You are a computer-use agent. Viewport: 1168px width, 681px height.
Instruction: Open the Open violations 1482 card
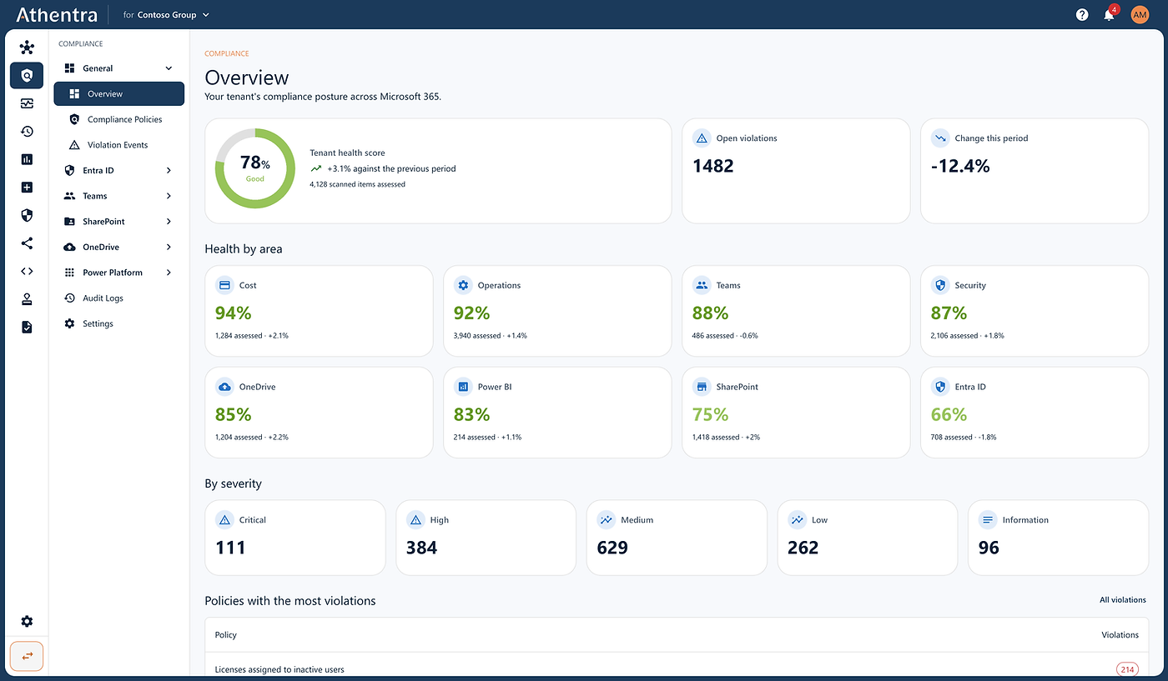(796, 171)
